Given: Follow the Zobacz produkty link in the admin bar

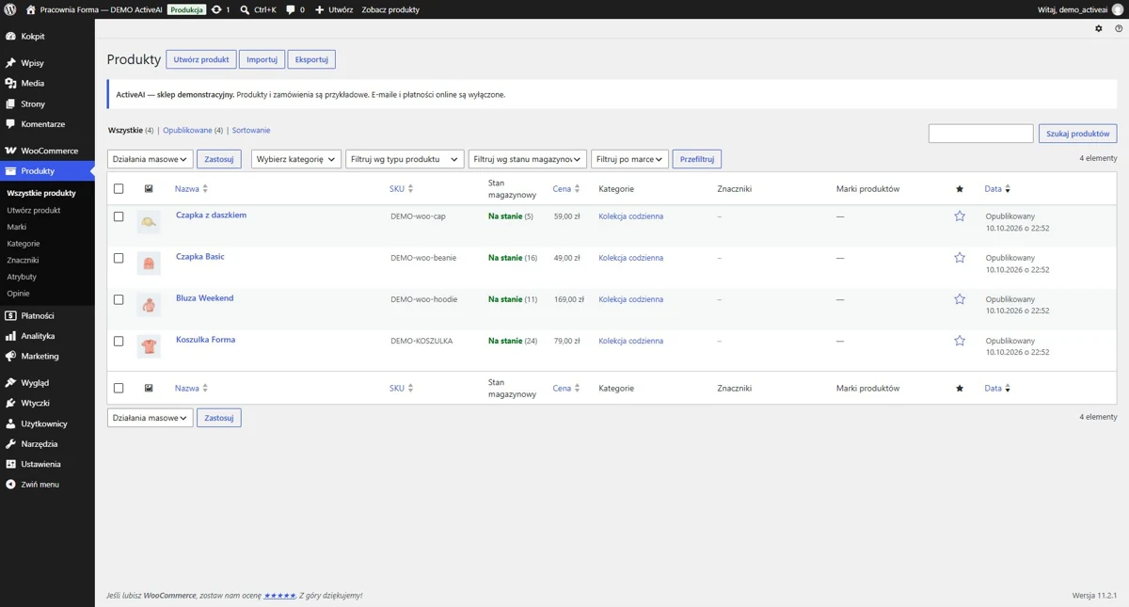Looking at the screenshot, I should coord(390,9).
